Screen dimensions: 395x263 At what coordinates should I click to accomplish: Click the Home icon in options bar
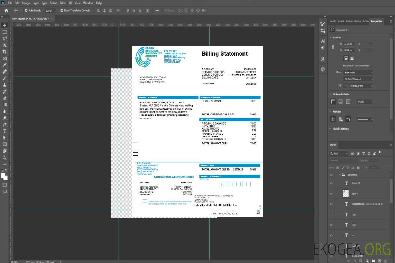coord(6,11)
